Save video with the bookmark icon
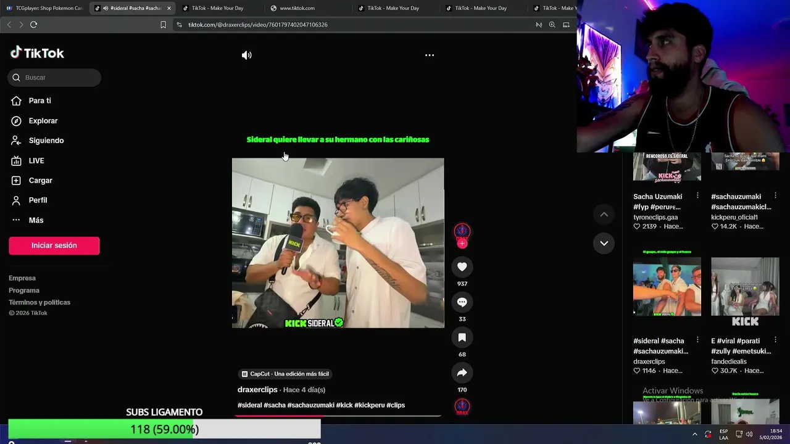This screenshot has height=444, width=790. coord(462,337)
